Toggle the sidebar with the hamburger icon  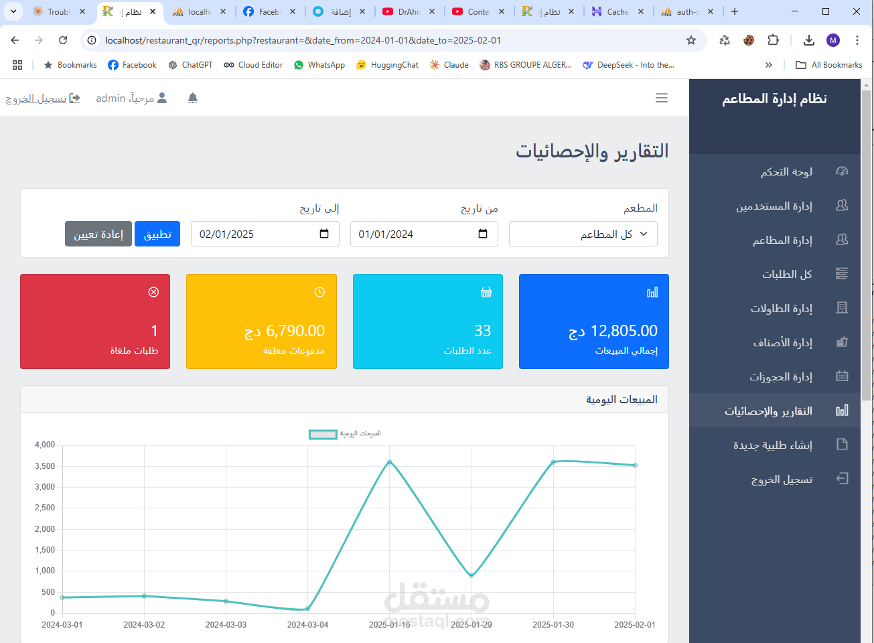(x=662, y=98)
